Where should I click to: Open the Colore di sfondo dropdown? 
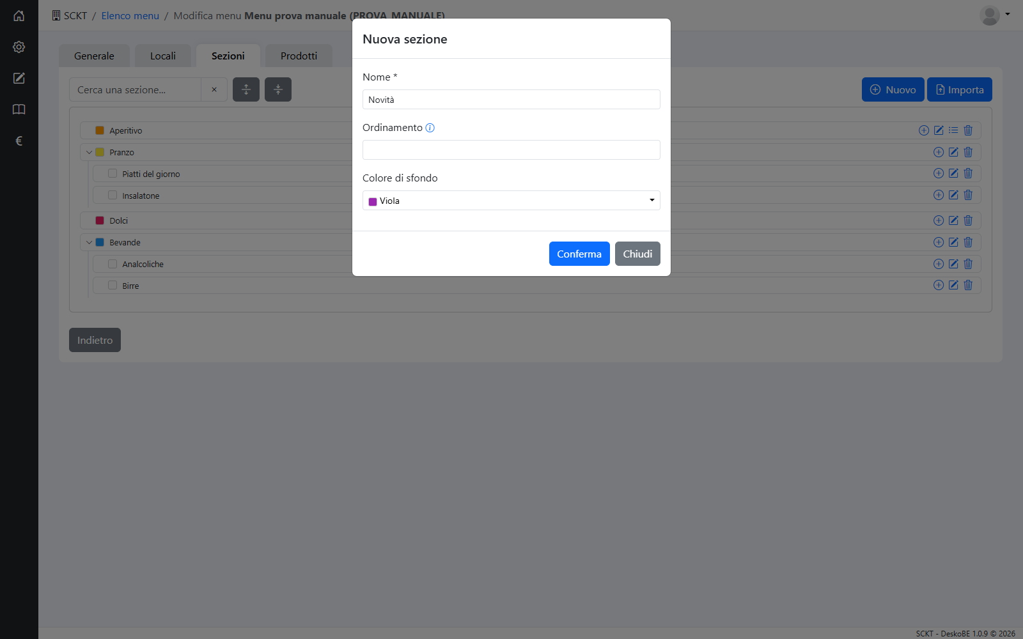click(511, 201)
